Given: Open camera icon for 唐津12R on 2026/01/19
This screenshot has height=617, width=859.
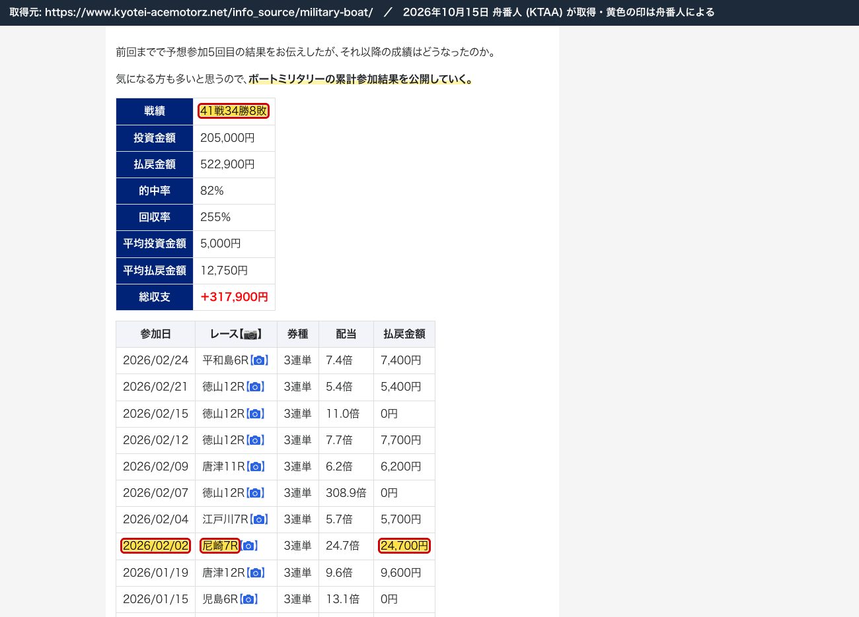Looking at the screenshot, I should (x=256, y=573).
